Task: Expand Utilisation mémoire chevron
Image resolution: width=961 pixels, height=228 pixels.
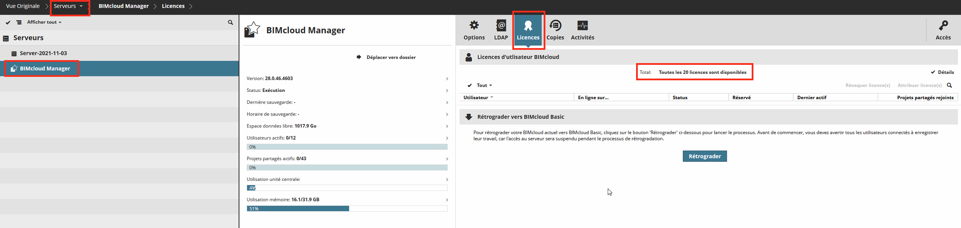Action: [447, 200]
